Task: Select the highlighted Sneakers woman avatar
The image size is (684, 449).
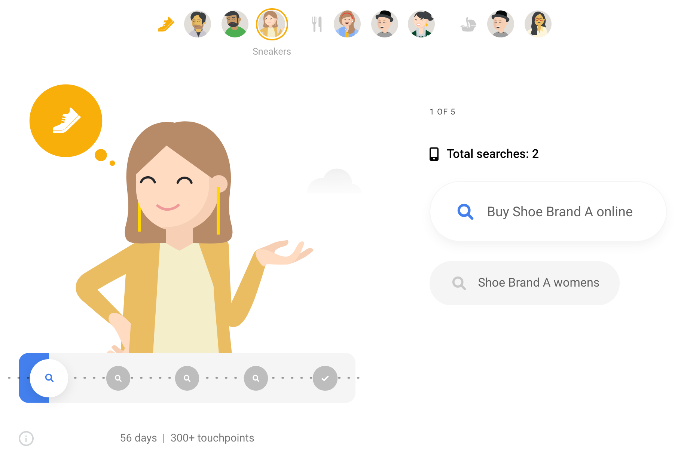Action: pyautogui.click(x=272, y=24)
